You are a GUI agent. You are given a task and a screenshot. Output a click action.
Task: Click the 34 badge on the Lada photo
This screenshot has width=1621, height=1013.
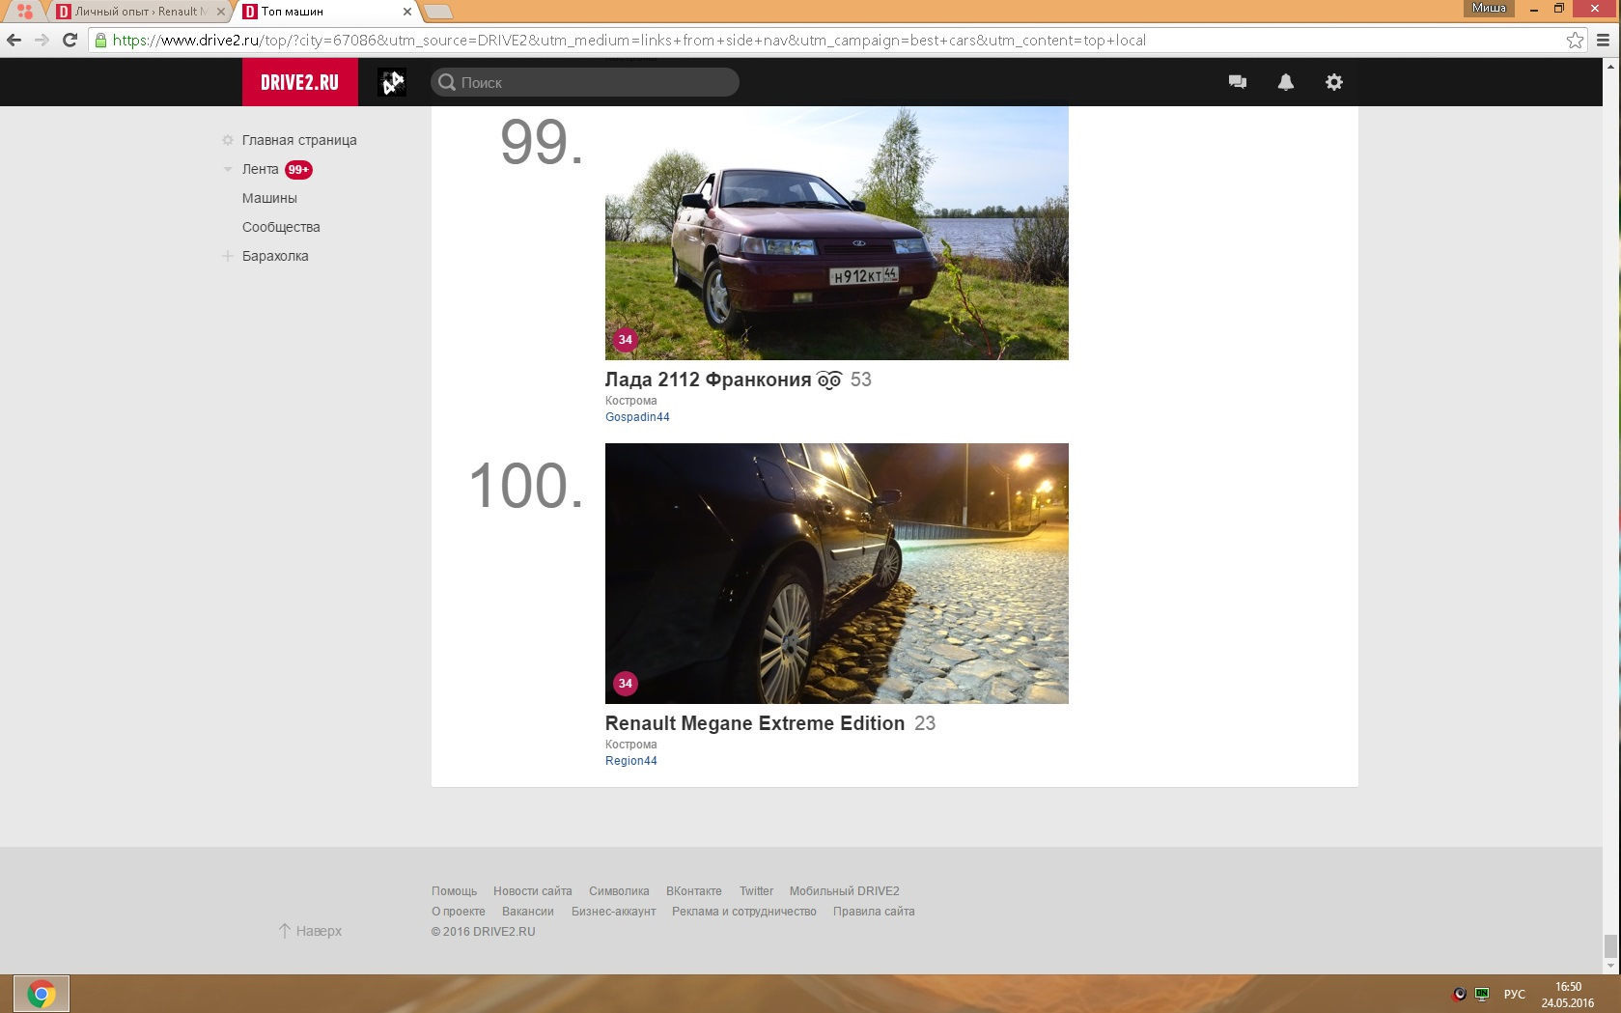pyautogui.click(x=626, y=339)
